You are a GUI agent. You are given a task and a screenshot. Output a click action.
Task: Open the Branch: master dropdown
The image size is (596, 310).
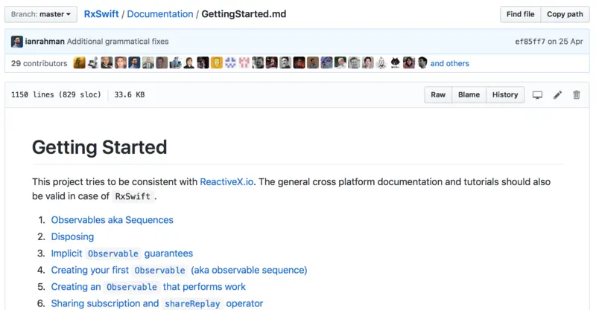point(40,14)
